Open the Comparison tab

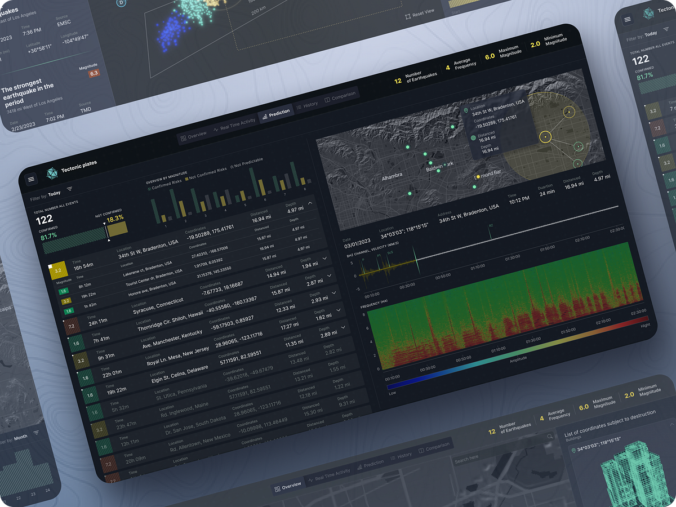pos(340,96)
